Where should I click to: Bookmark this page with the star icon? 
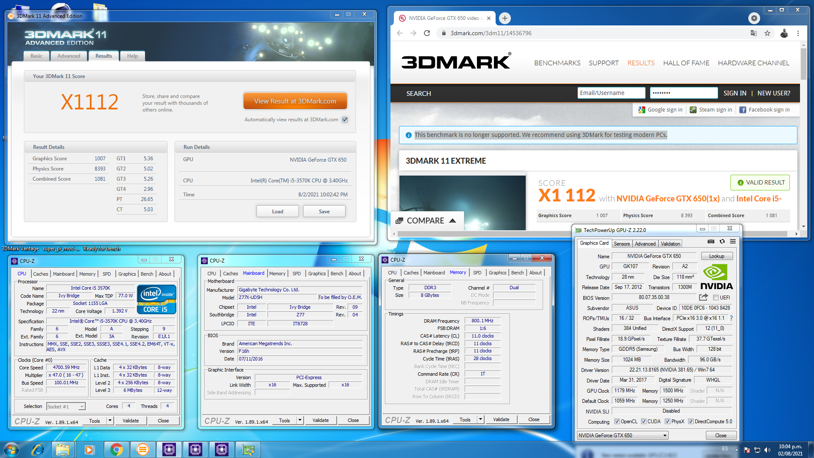[767, 33]
